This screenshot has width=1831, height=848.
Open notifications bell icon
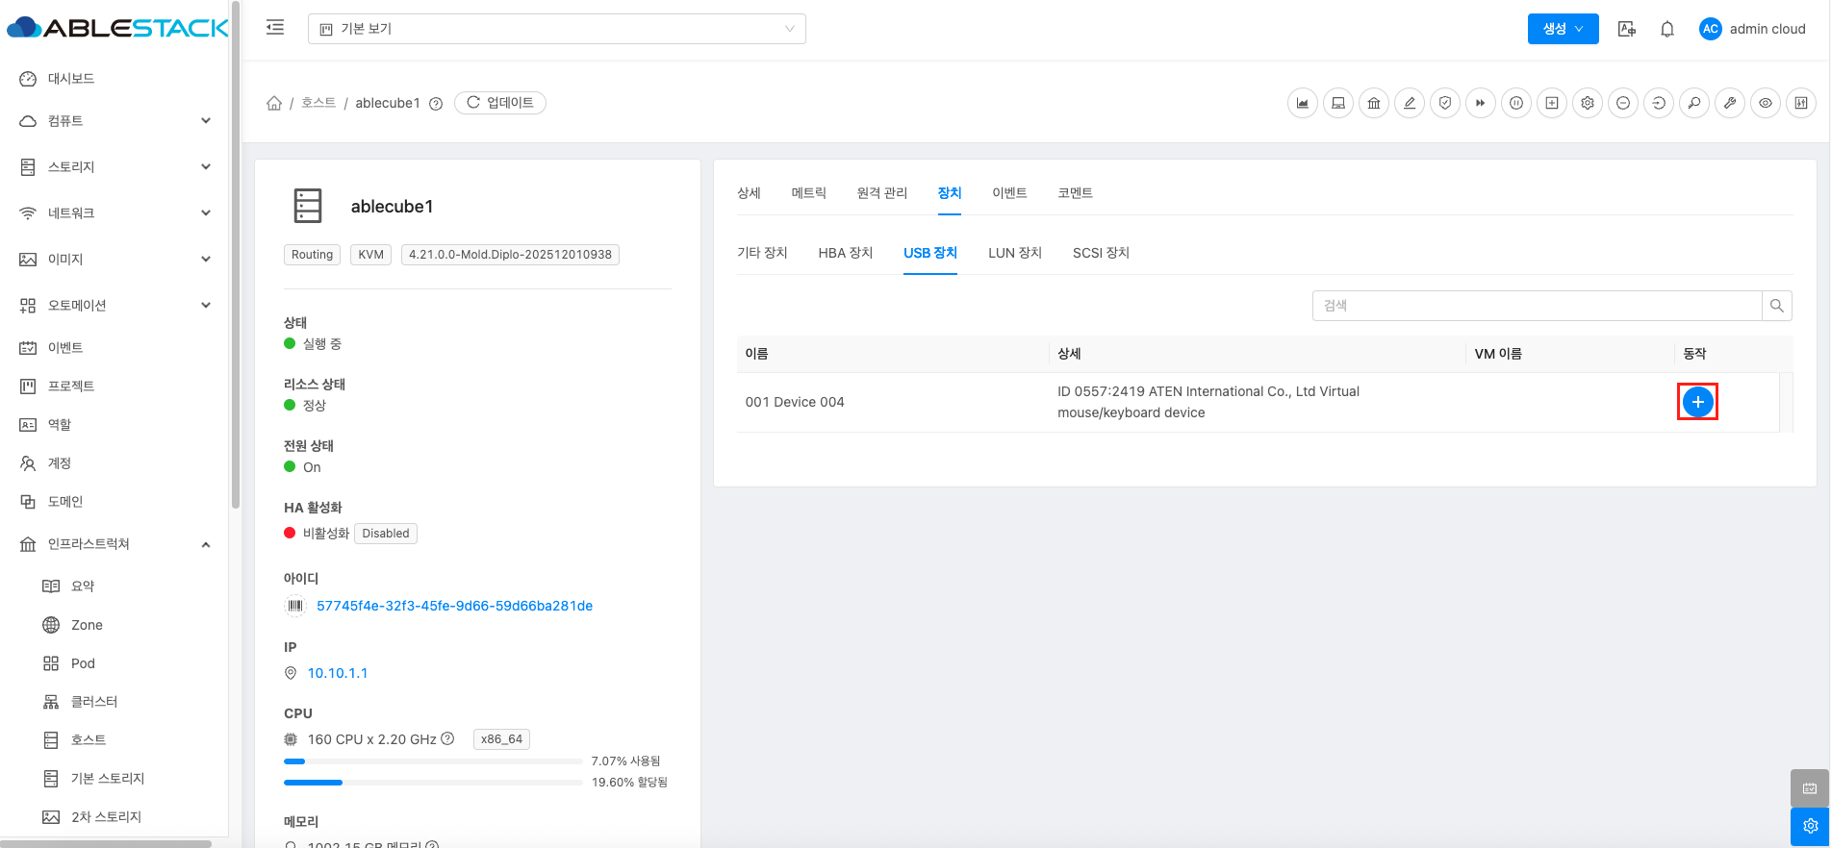point(1667,29)
